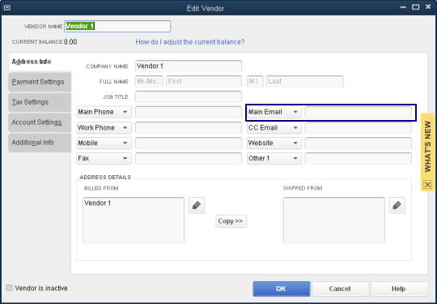The width and height of the screenshot is (437, 304).
Task: Close the What's New side panel
Action: pyautogui.click(x=427, y=185)
